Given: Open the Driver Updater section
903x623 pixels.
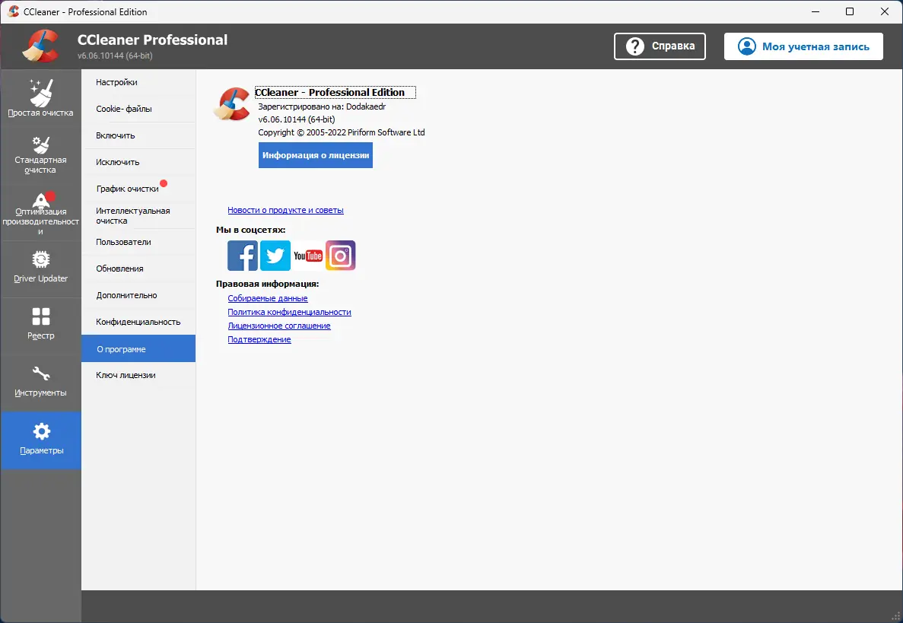Looking at the screenshot, I should (x=40, y=268).
